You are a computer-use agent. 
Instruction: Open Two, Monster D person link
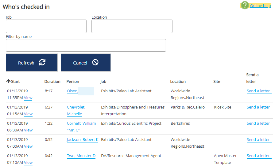click(x=81, y=156)
